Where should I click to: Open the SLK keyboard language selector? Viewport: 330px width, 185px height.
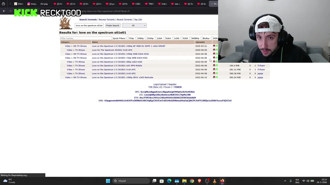tap(297, 181)
